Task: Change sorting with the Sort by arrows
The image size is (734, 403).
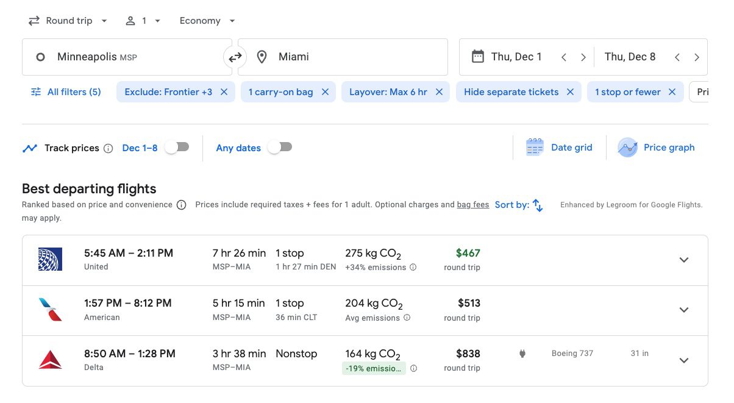Action: pos(537,205)
